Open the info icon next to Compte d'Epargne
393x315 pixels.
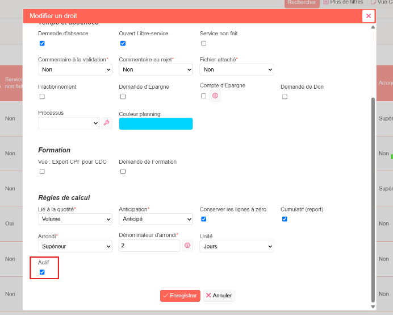[x=215, y=96]
